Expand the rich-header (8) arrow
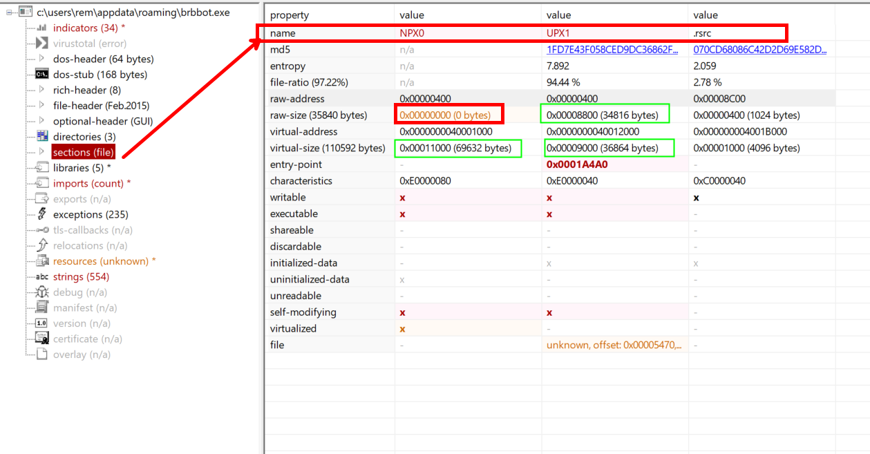Image resolution: width=870 pixels, height=454 pixels. (41, 90)
